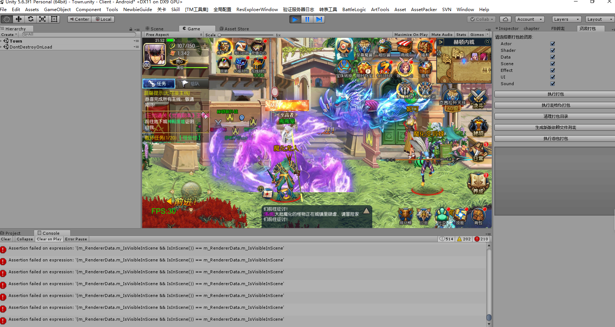615x327 pixels.
Task: Adjust the Game view Scale slider
Action: click(220, 35)
